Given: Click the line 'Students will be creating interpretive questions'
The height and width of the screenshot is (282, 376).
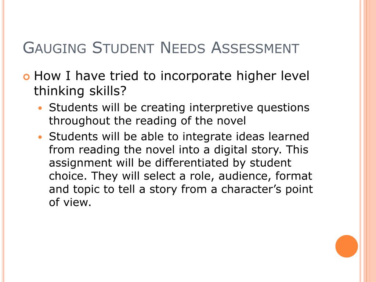Looking at the screenshot, I should pyautogui.click(x=179, y=108).
